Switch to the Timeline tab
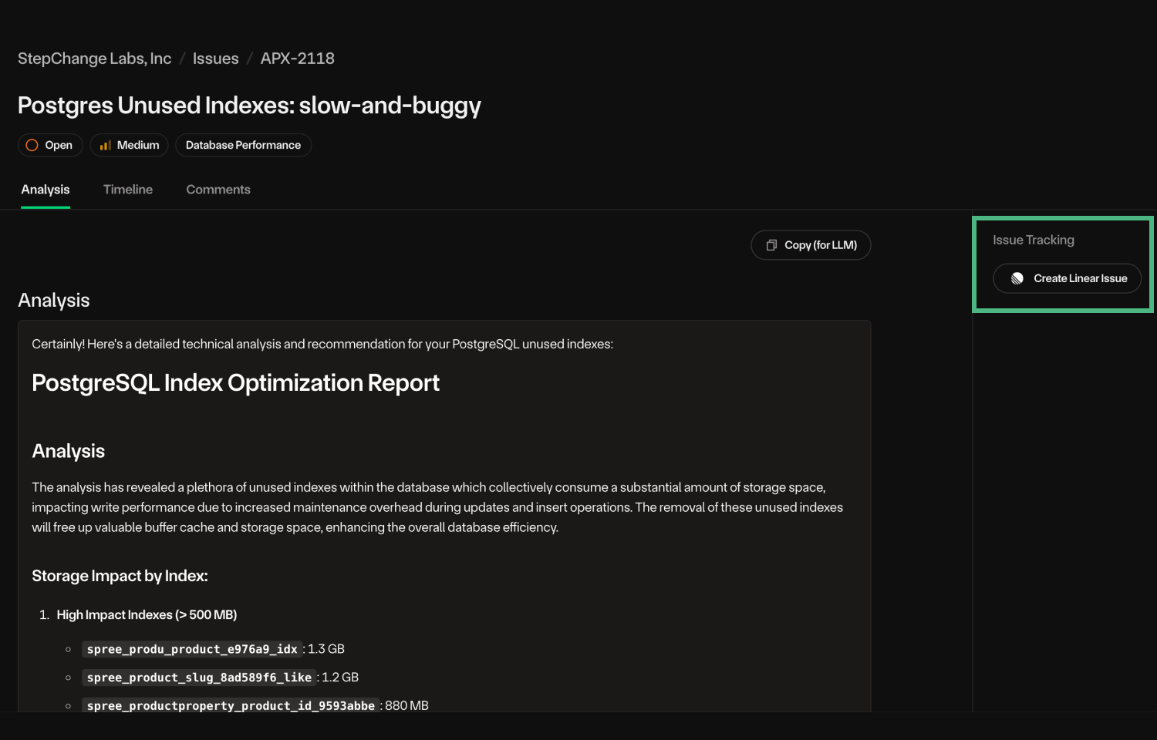Screen dimensions: 1157x740 tap(127, 190)
